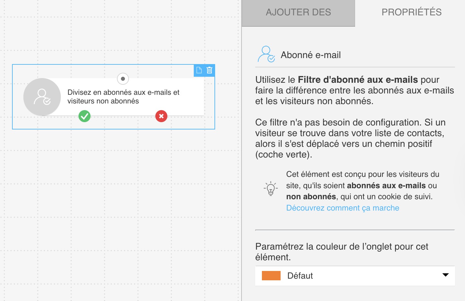This screenshot has width=465, height=301.
Task: Duplicate the node using the document icon
Action: tap(199, 70)
